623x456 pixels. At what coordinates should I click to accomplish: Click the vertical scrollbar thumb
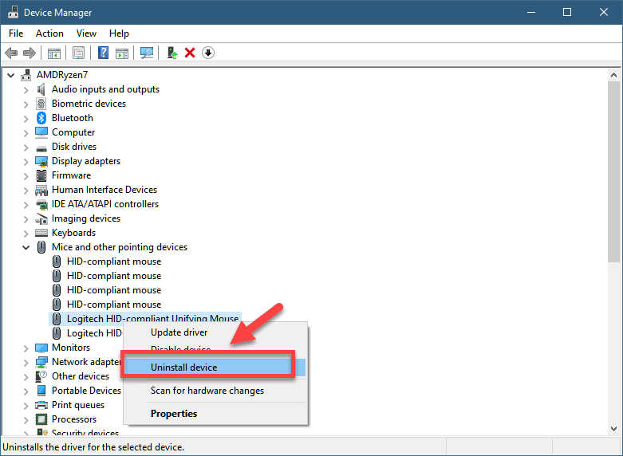[x=613, y=171]
